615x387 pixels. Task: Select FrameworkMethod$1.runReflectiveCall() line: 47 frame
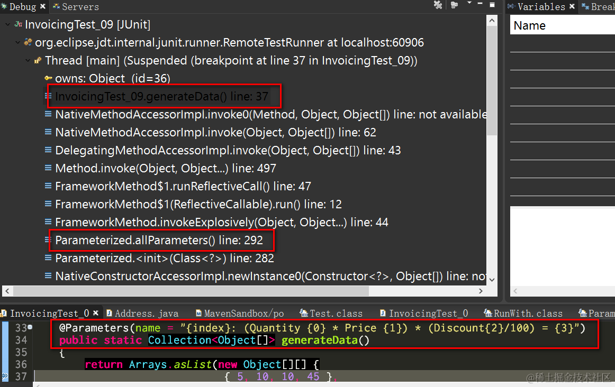tap(183, 187)
